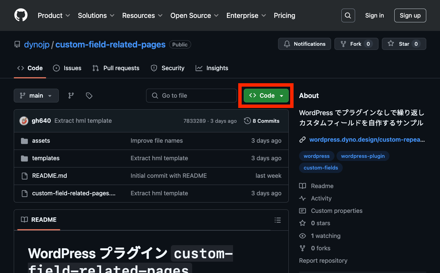
Task: Click the custom-fields topic tag
Action: [321, 168]
